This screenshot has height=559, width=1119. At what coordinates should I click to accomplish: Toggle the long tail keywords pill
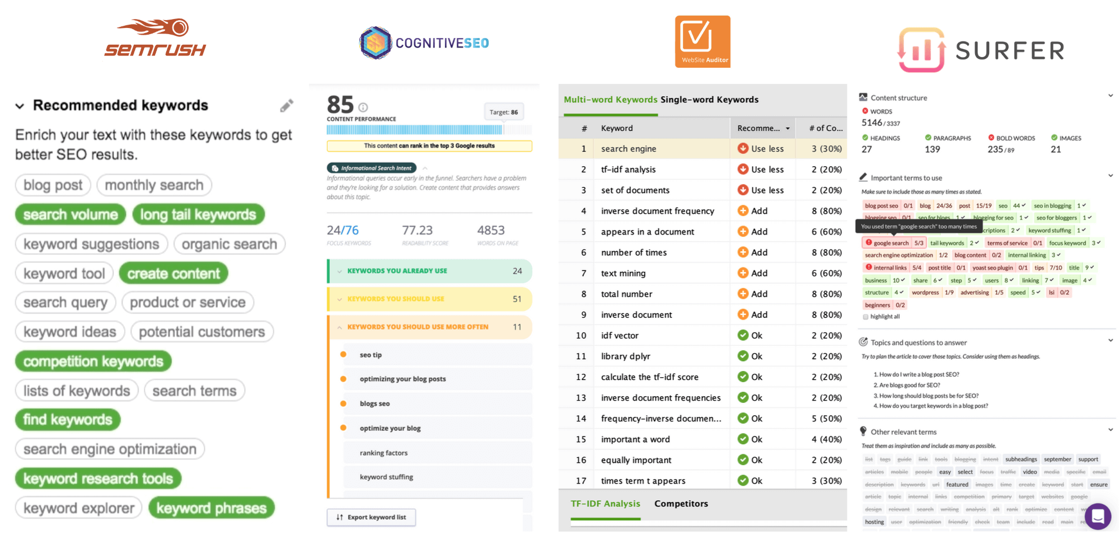click(198, 214)
